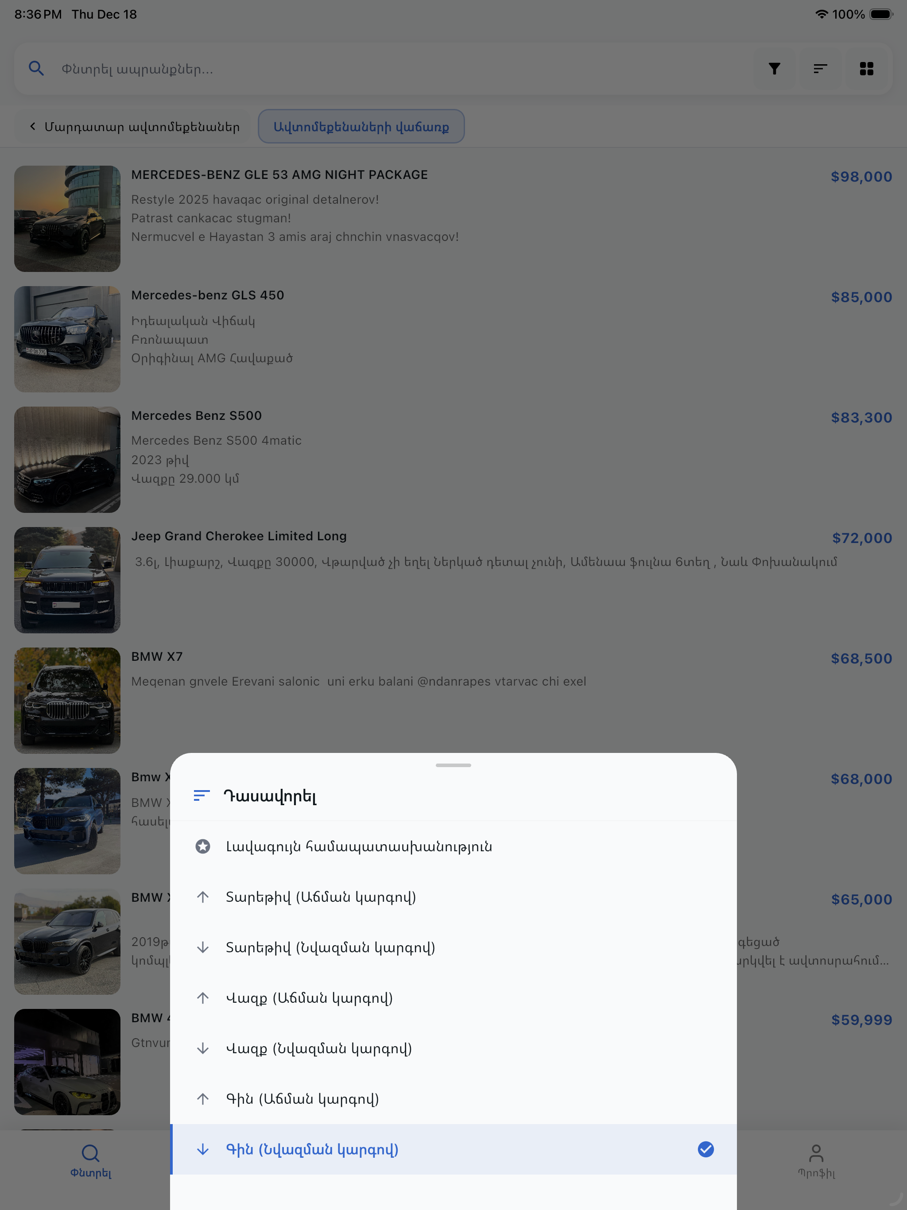Tap the star icon for best match
Screen dimensions: 907x1210
click(x=203, y=847)
